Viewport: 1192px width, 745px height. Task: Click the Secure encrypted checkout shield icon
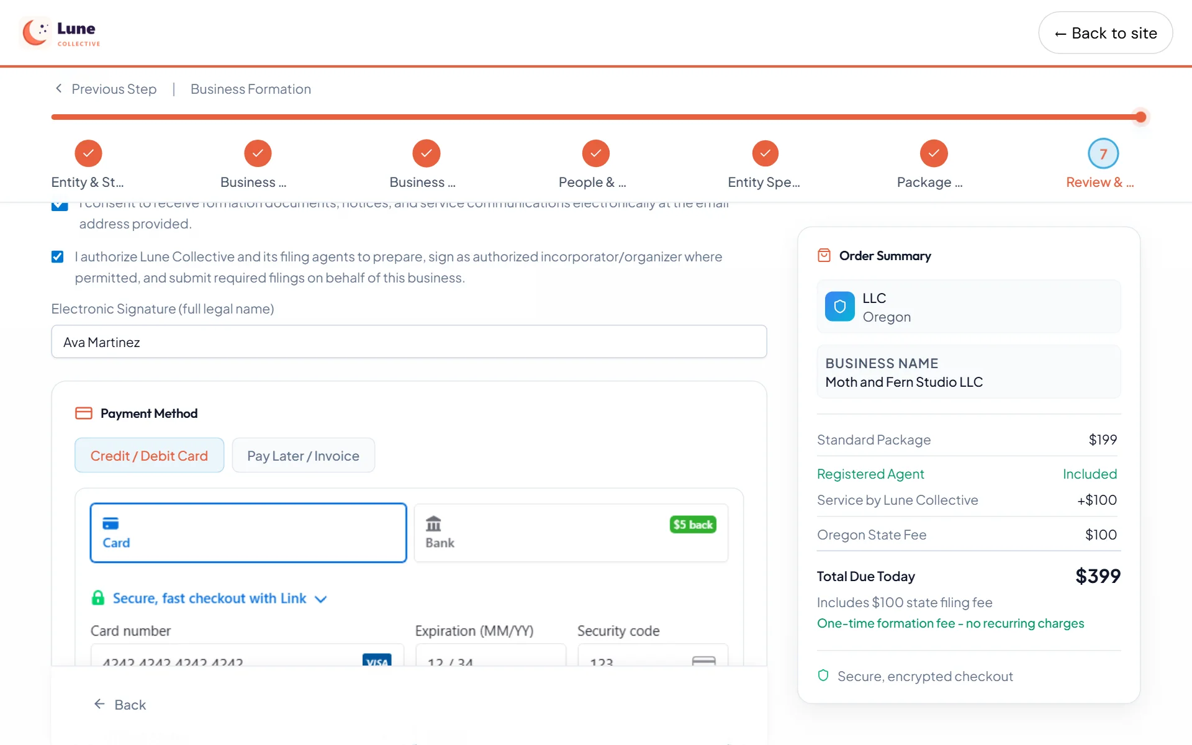click(823, 675)
